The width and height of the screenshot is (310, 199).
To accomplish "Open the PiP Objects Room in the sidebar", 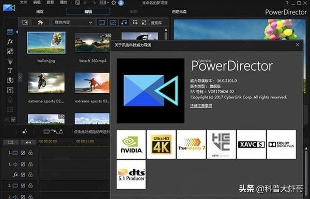I will [x=10, y=52].
